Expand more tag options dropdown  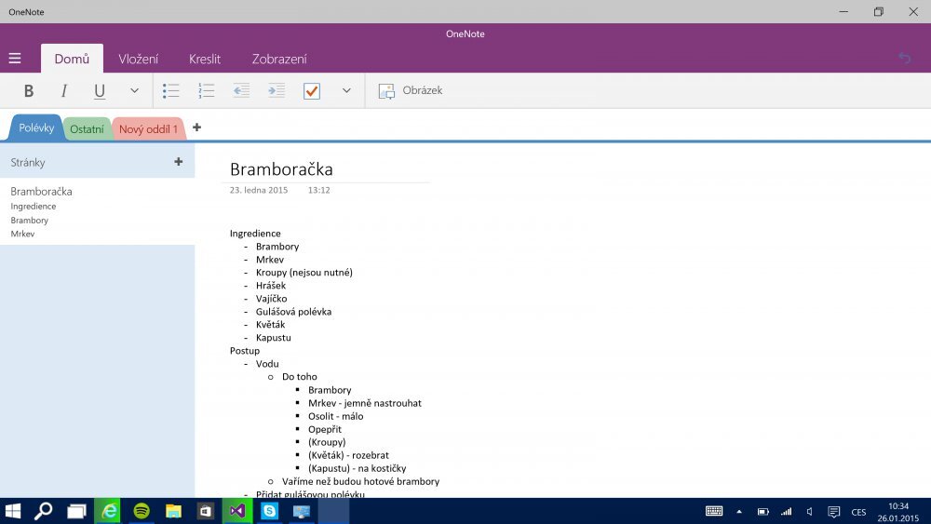tap(346, 91)
